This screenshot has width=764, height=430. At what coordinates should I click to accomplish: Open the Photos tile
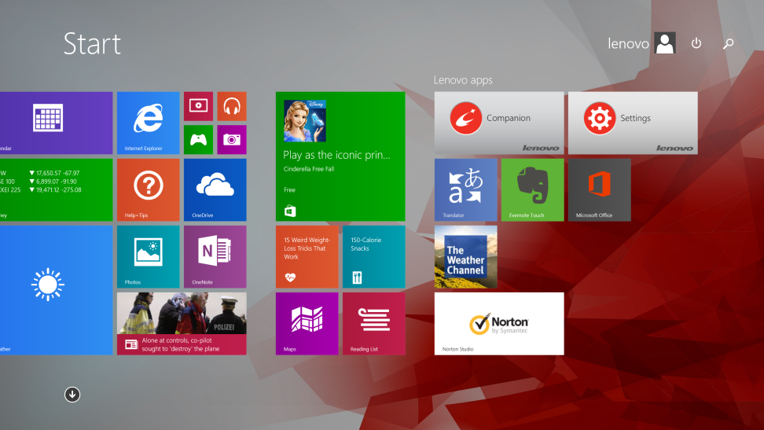[148, 256]
